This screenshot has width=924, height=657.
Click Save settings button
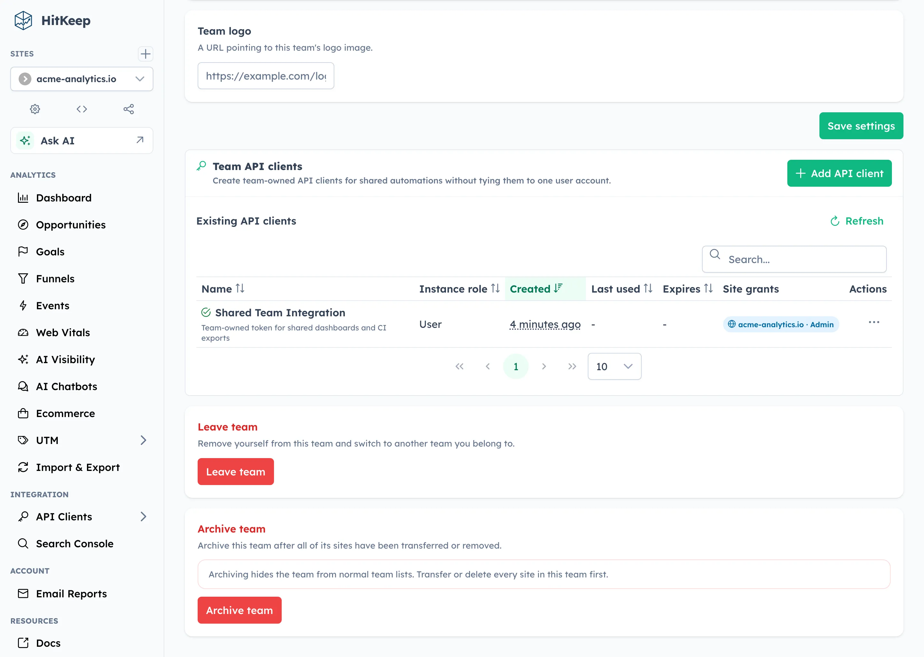(861, 126)
